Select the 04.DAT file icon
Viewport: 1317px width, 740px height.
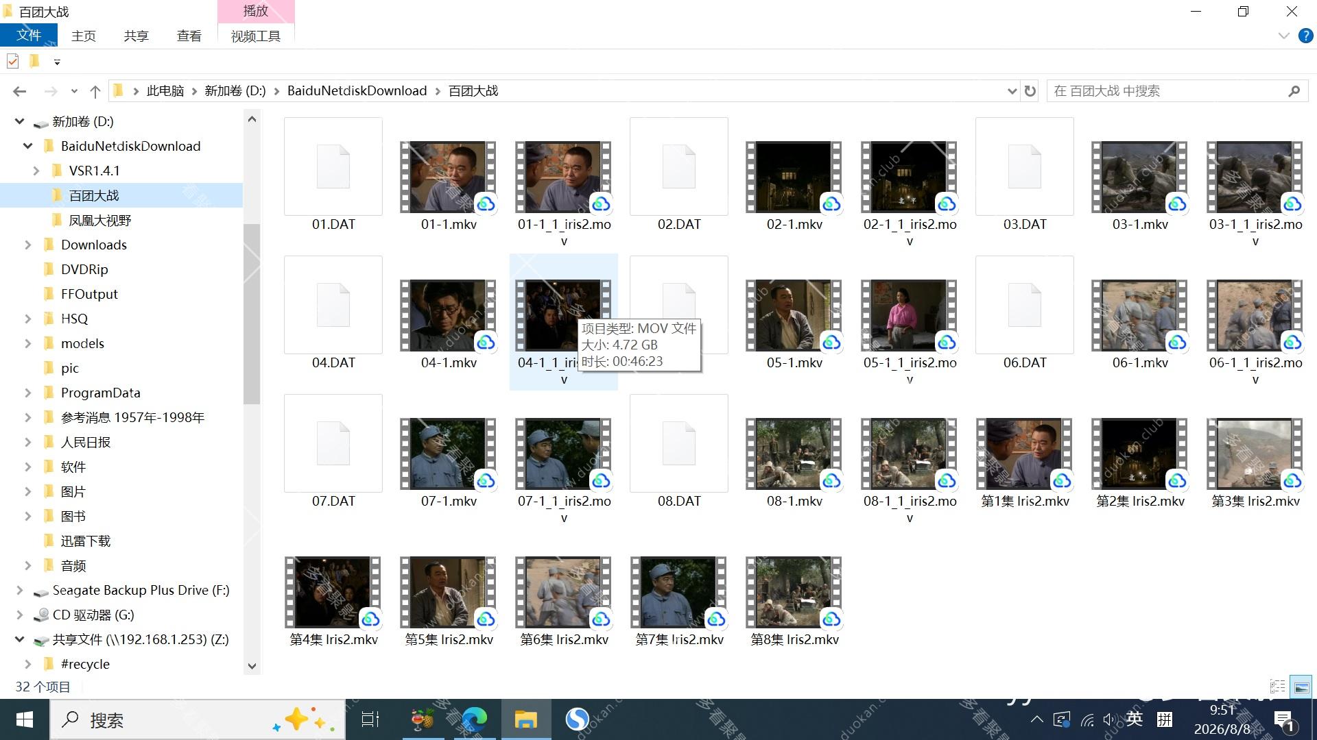pyautogui.click(x=333, y=305)
